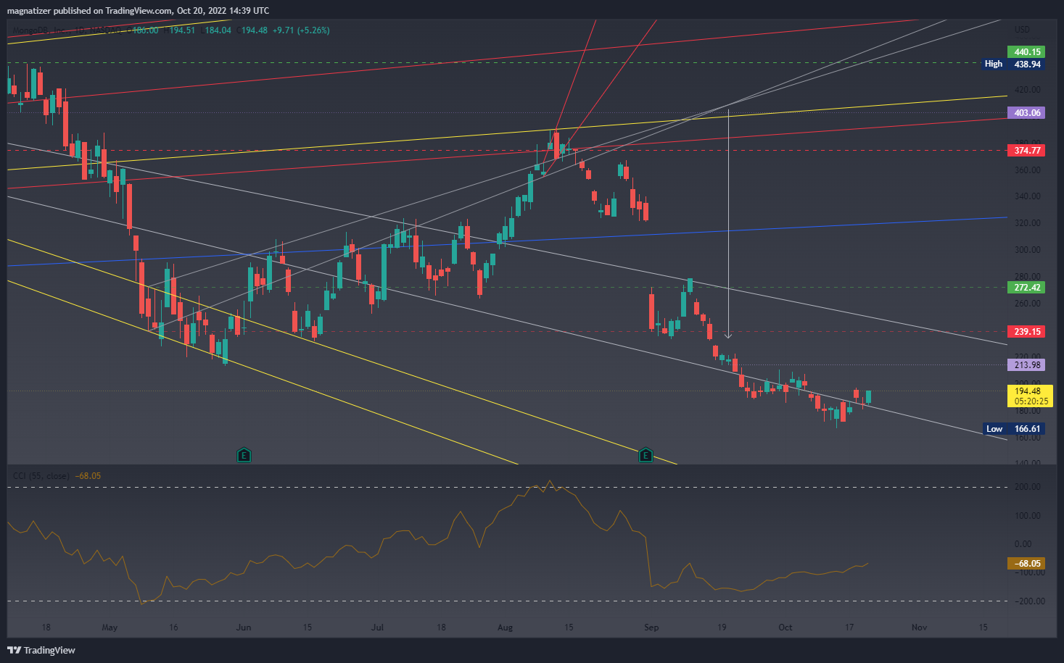The height and width of the screenshot is (663, 1064).
Task: Click the white downward arrow head
Action: point(728,335)
